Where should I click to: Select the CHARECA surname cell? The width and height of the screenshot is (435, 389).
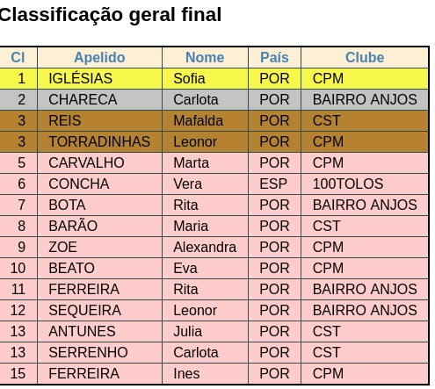99,99
